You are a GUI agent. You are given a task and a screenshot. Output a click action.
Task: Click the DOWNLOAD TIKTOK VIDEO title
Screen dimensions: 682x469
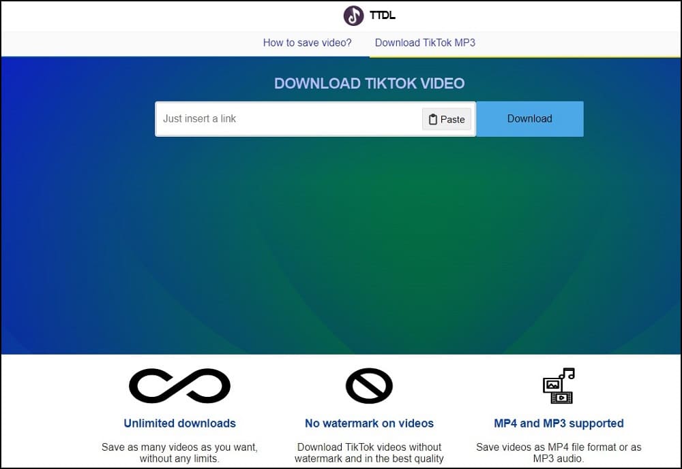coord(369,83)
